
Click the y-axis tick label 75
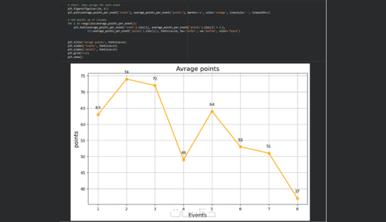83,76
